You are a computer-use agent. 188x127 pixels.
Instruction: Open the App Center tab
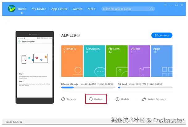point(59,9)
